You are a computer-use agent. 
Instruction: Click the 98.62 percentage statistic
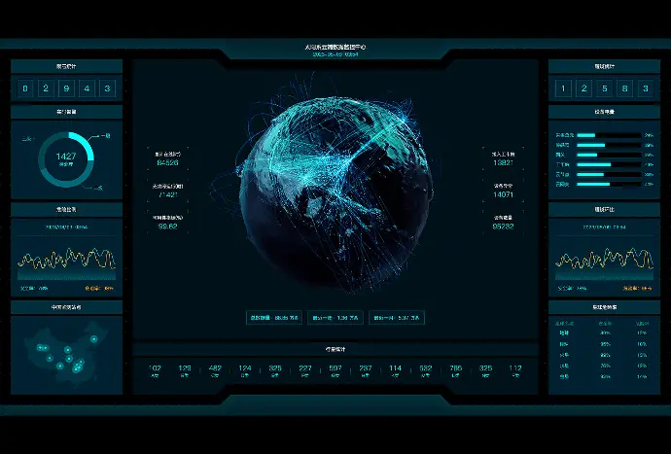[x=167, y=227]
